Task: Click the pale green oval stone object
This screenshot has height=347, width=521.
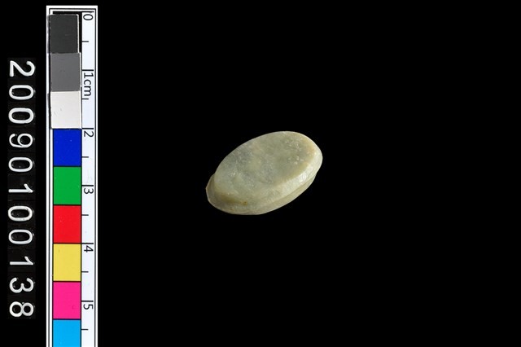Action: (264, 173)
